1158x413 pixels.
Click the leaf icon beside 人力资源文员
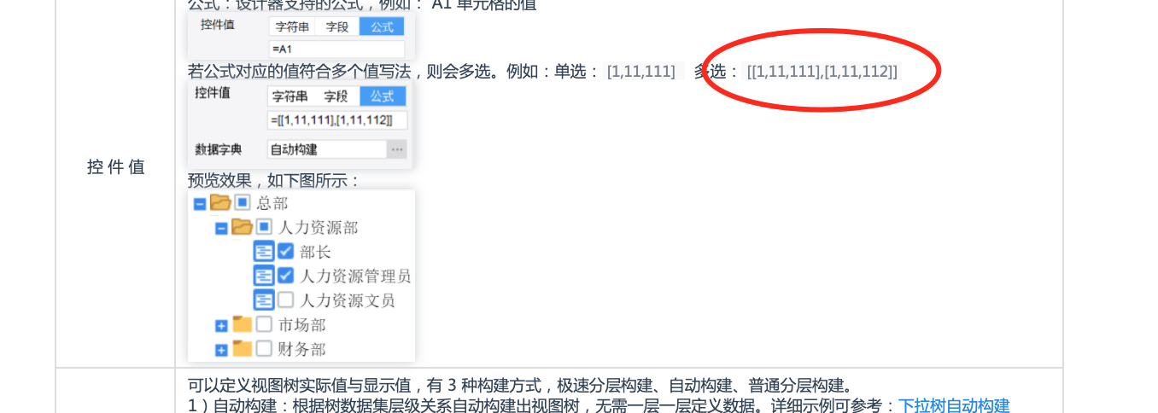[264, 300]
